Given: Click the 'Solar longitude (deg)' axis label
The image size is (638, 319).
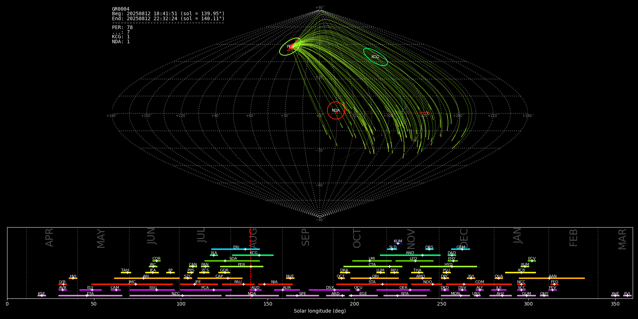Looking at the screenshot, I should 320,311.
